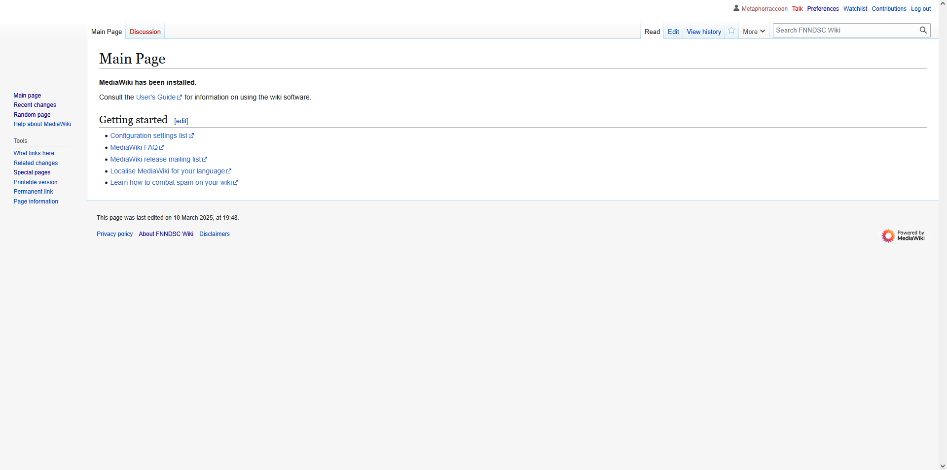Screen dimensions: 947x470
Task: Open Localise MediaWiki for your language
Action: pyautogui.click(x=171, y=171)
